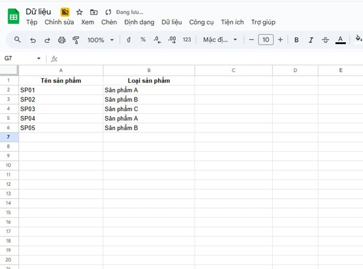Image resolution: width=363 pixels, height=269 pixels.
Task: Format as percent
Action: click(143, 40)
